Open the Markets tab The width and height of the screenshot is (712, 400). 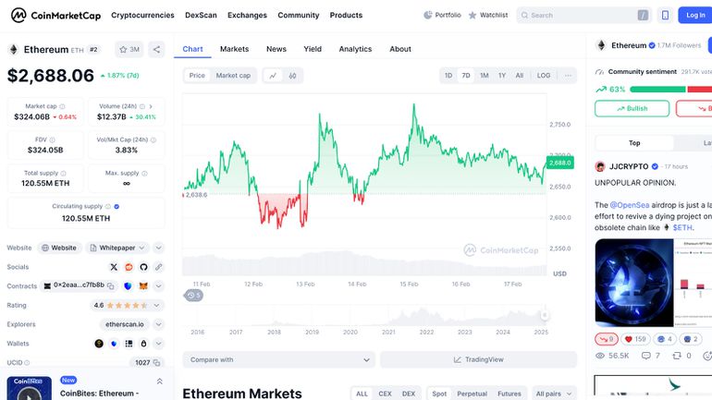pos(234,49)
